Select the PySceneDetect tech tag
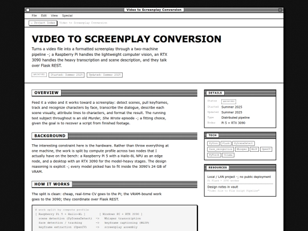The height and width of the screenshot is (231, 308). point(244,143)
